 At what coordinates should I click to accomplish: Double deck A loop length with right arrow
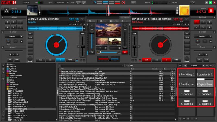(17, 55)
